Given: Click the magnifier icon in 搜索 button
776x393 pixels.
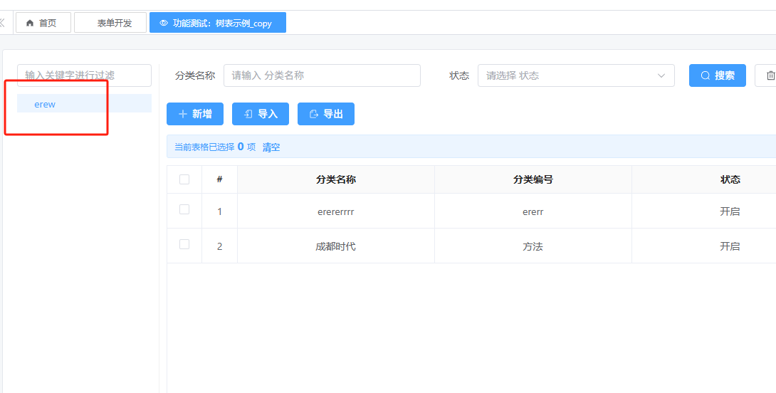Looking at the screenshot, I should [706, 75].
